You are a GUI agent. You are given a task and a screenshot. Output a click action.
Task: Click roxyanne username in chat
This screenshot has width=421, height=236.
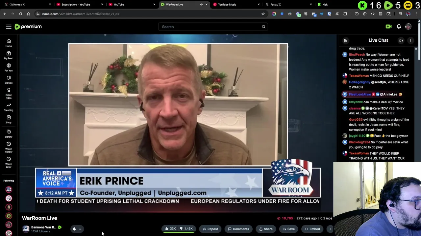356,102
